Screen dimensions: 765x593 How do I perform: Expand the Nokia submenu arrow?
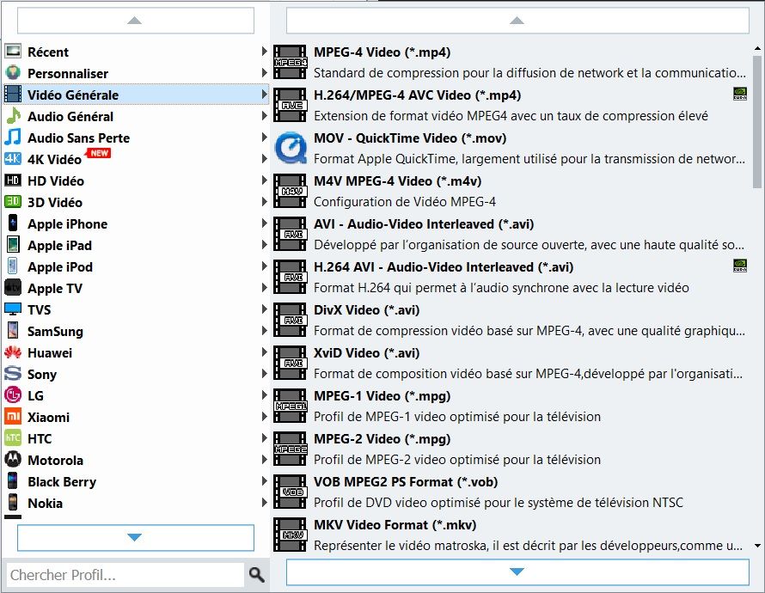[x=264, y=502]
